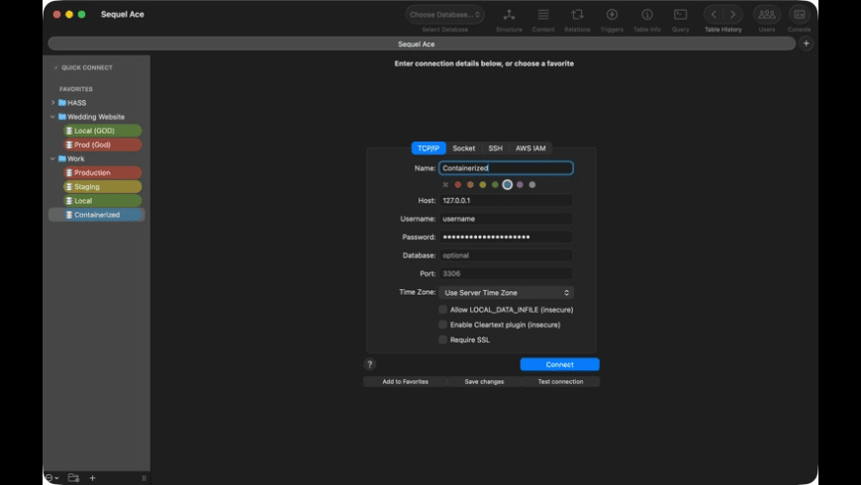The image size is (861, 485).
Task: Toggle the Require SSL checkbox
Action: pos(442,339)
